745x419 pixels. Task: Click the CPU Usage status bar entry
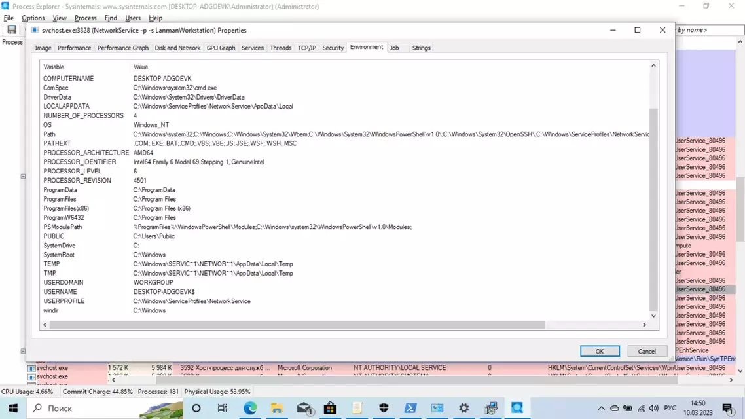[x=27, y=392]
